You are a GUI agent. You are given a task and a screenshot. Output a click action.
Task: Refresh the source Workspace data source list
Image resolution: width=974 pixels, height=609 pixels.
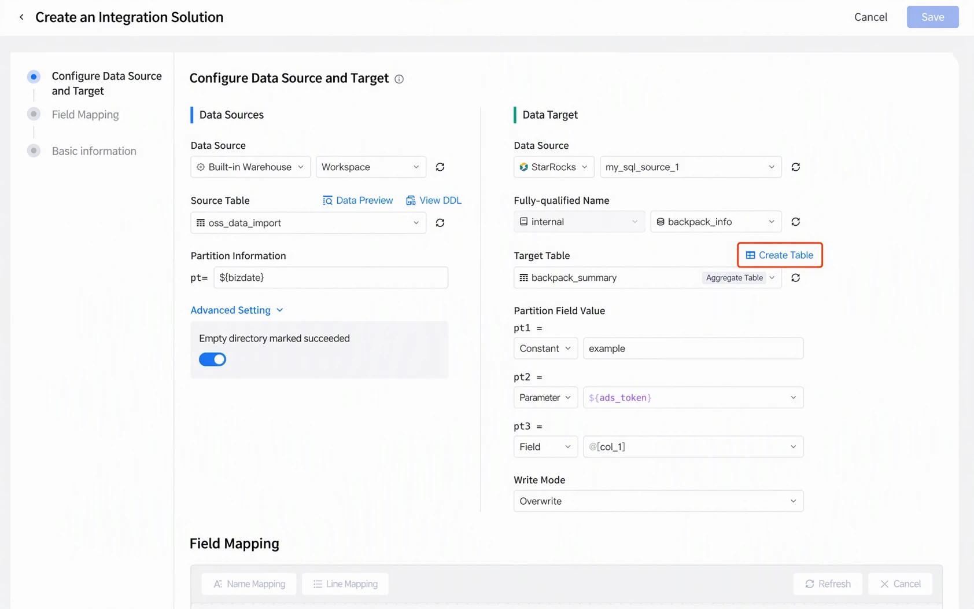pyautogui.click(x=440, y=167)
